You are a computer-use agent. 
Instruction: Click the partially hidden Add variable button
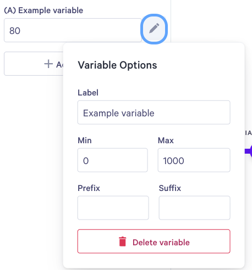(34, 64)
